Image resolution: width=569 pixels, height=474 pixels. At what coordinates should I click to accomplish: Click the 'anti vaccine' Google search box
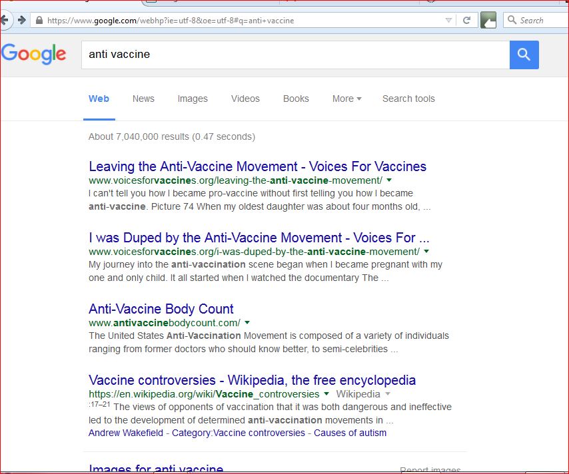click(295, 55)
